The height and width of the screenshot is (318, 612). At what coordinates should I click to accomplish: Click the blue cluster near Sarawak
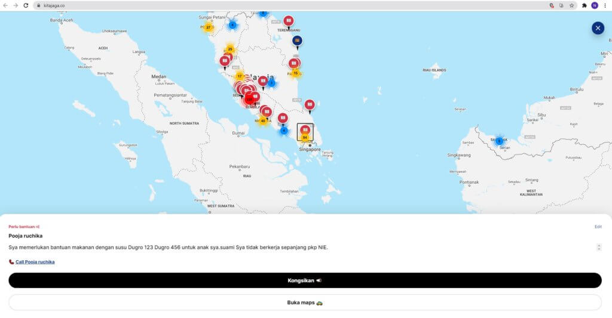coord(499,141)
